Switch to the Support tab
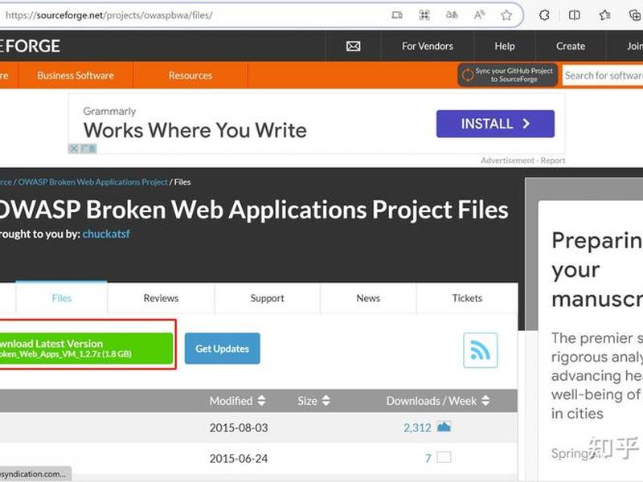 tap(267, 298)
